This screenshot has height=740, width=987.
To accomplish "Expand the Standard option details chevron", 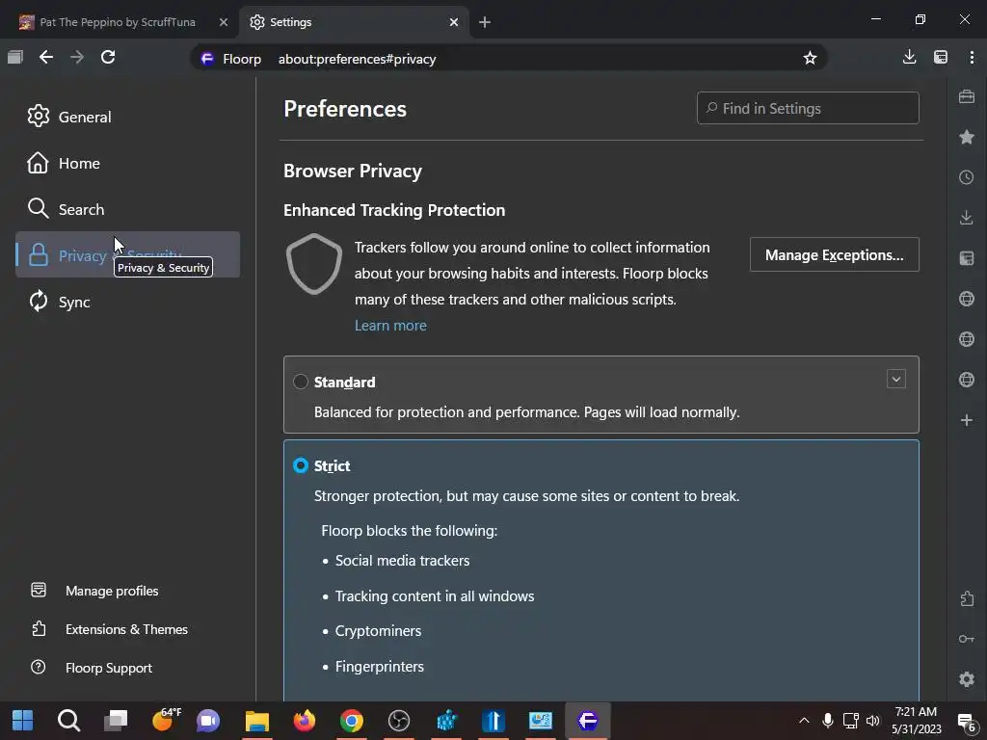I will click(895, 379).
